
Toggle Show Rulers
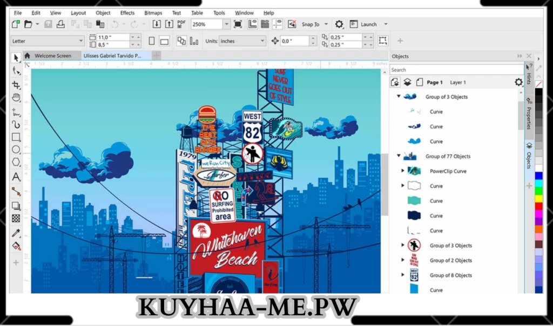tap(252, 24)
